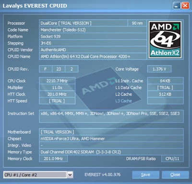The width and height of the screenshot is (192, 184).
Task: Click the Motherboard '[ TRIAL VERSION ]' value
Action: tap(111, 132)
